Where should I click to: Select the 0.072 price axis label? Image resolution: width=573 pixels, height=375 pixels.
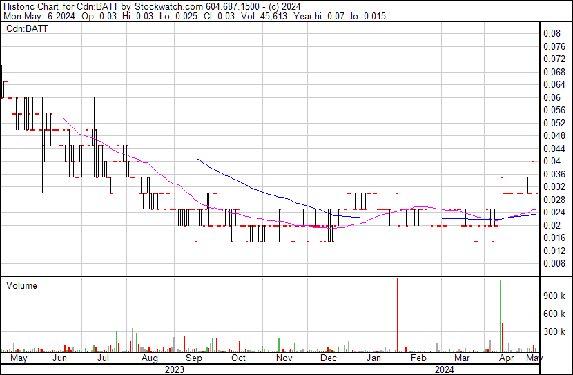click(x=554, y=59)
